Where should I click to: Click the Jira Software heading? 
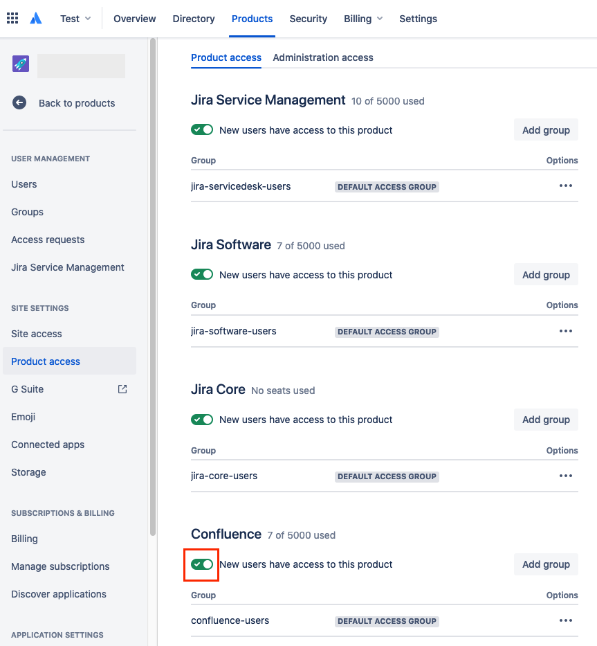point(231,244)
